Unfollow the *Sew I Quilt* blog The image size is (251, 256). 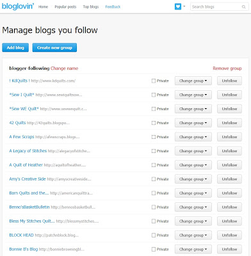(229, 95)
